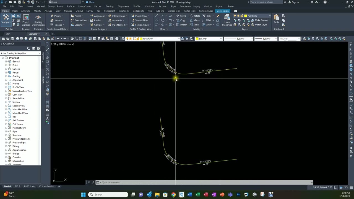The width and height of the screenshot is (354, 199).
Task: Open the Active Drawing Settings View dropdown
Action: pos(20,53)
